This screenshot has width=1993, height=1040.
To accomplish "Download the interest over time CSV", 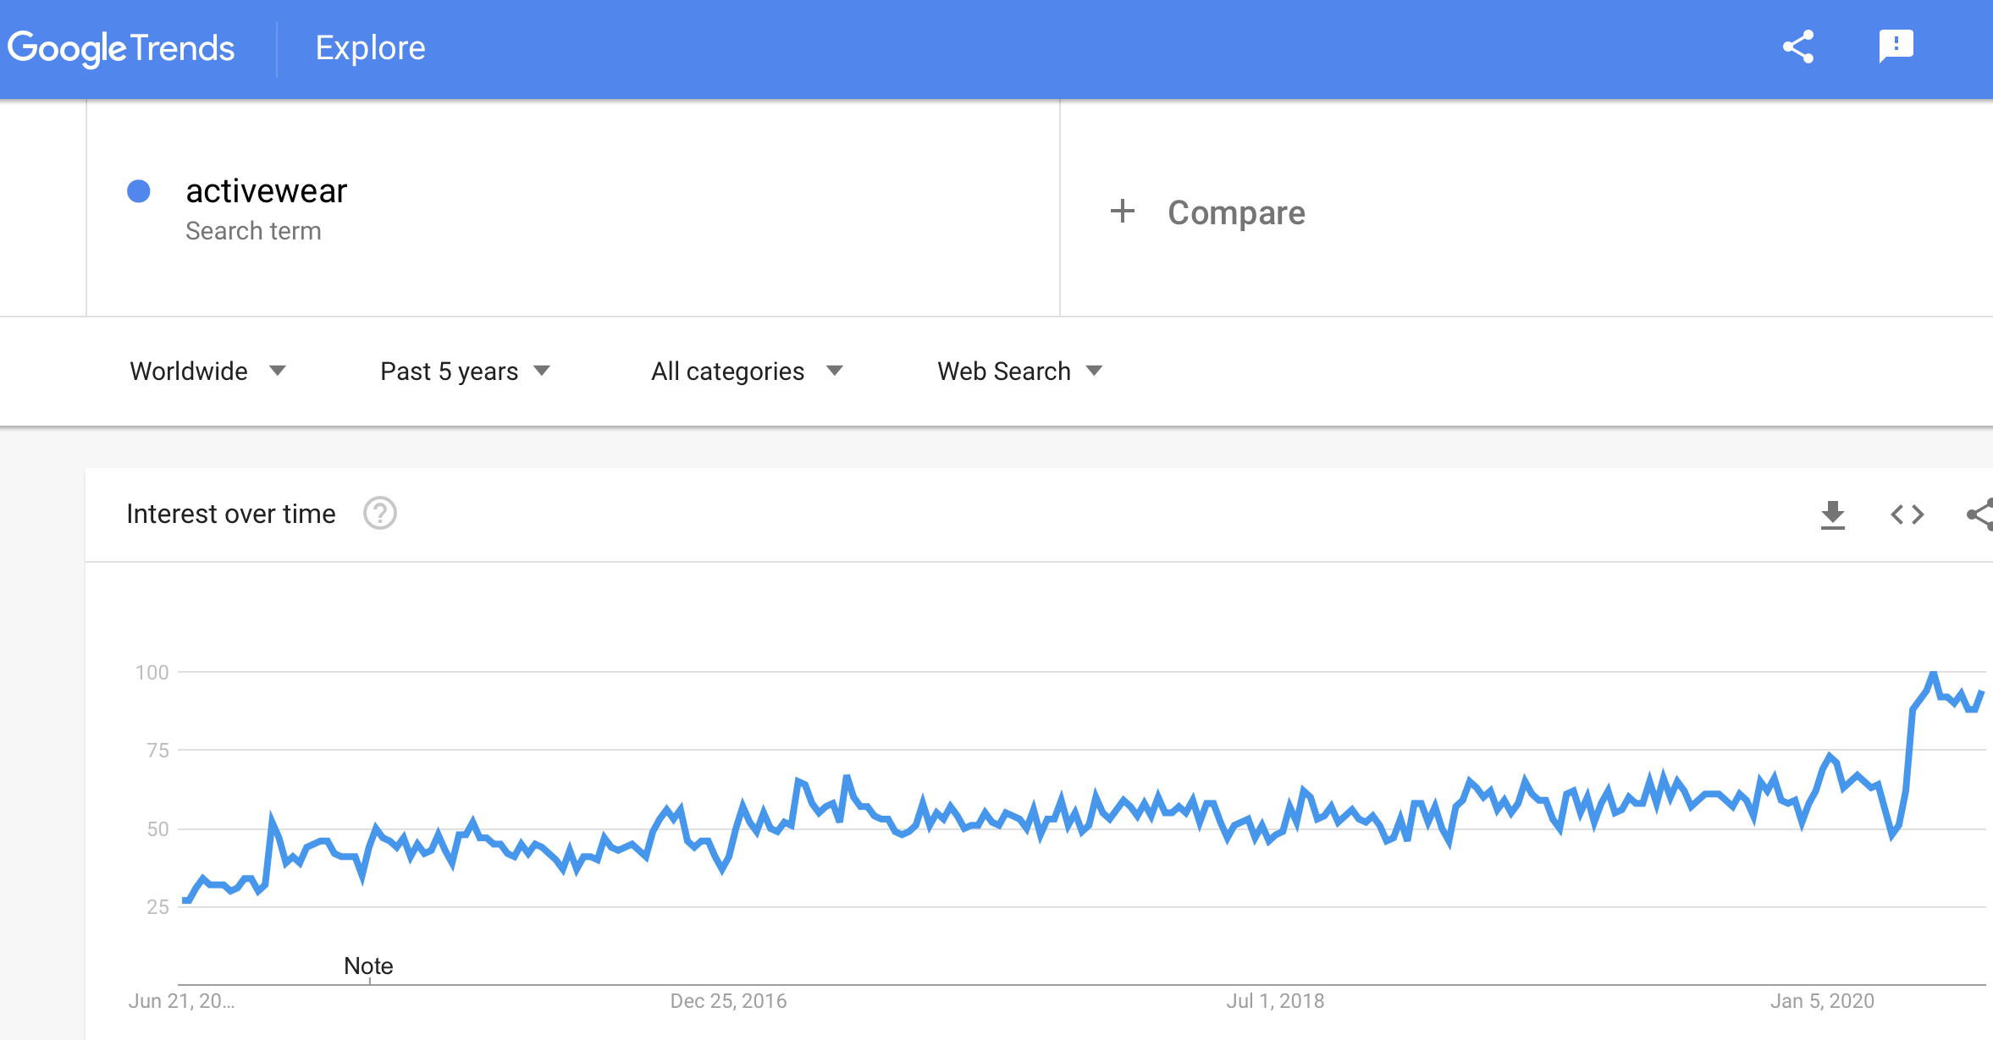I will [x=1833, y=514].
